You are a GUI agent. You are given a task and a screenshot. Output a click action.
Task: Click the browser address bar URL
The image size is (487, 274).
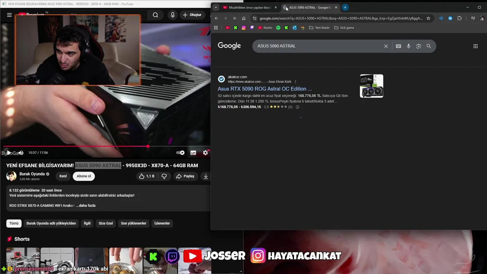pyautogui.click(x=341, y=18)
